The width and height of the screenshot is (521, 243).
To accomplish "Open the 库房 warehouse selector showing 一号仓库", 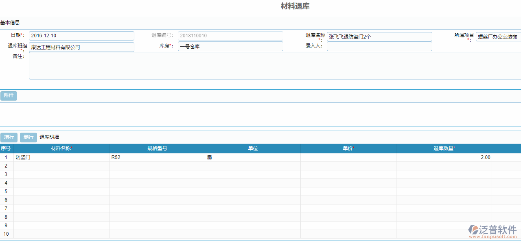I will pos(230,46).
